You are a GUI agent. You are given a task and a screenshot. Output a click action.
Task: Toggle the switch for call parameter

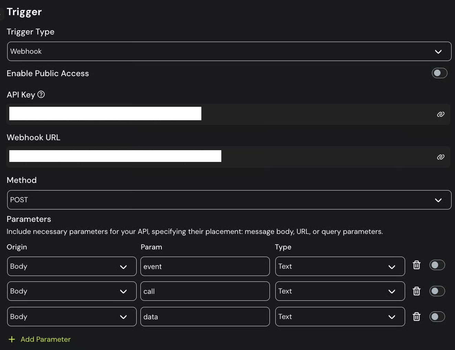click(x=437, y=291)
